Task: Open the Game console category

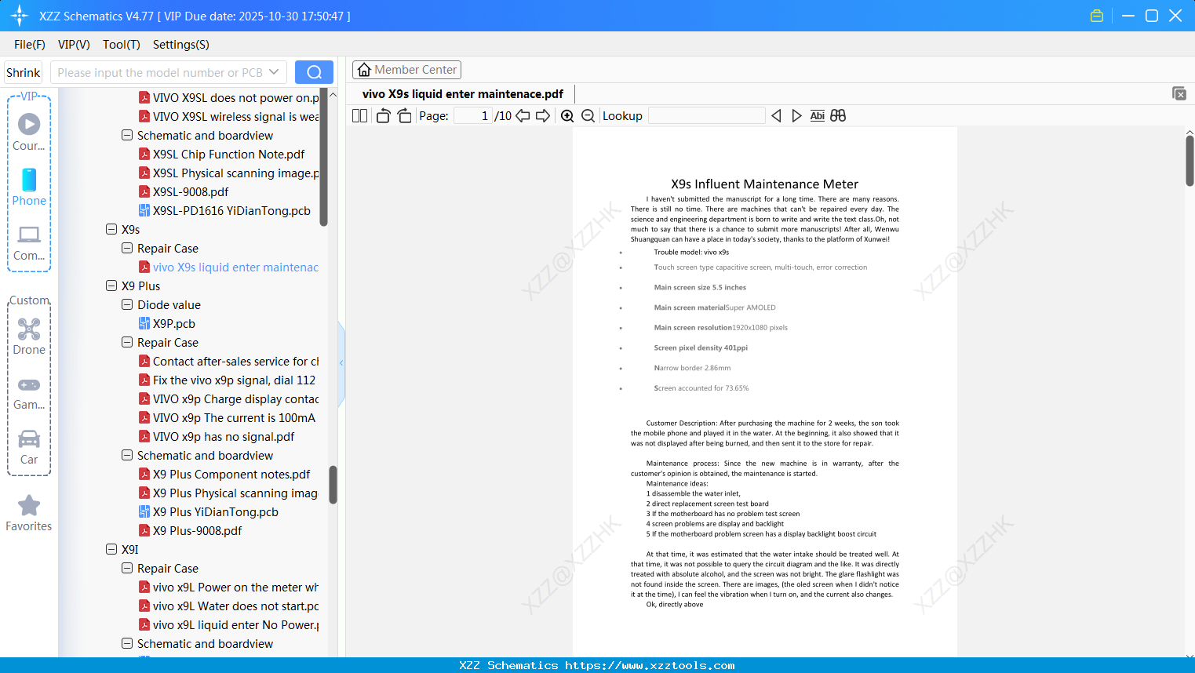Action: point(29,392)
